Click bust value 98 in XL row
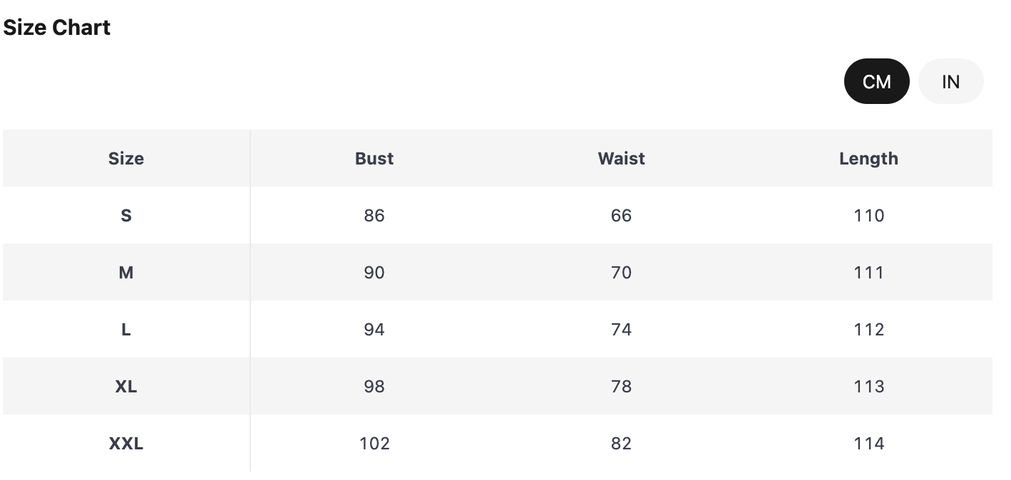1011x480 pixels. click(374, 386)
